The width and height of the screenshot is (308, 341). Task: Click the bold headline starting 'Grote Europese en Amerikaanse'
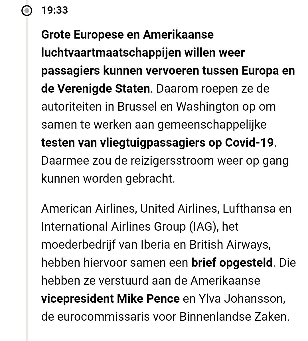pos(127,35)
